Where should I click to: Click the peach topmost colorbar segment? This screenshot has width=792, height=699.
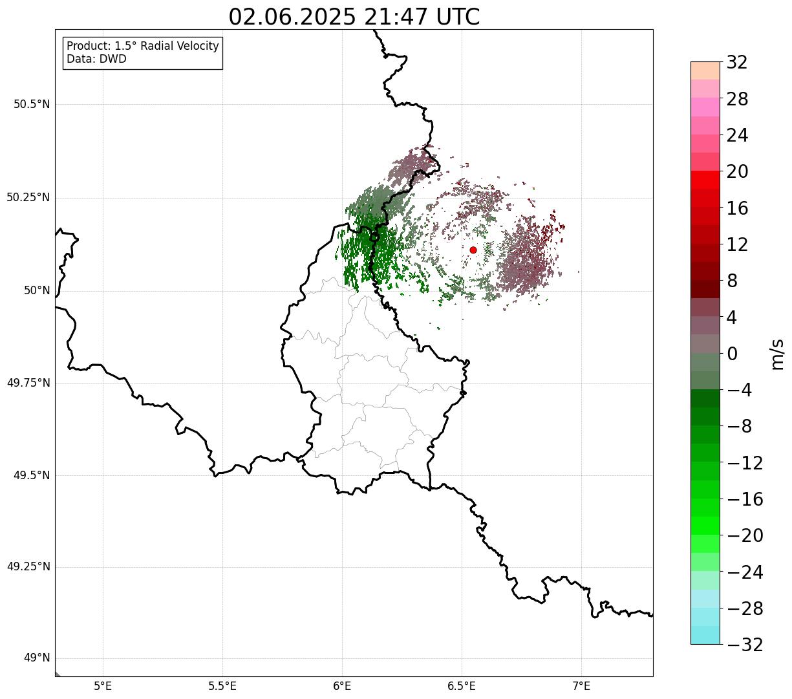[705, 70]
